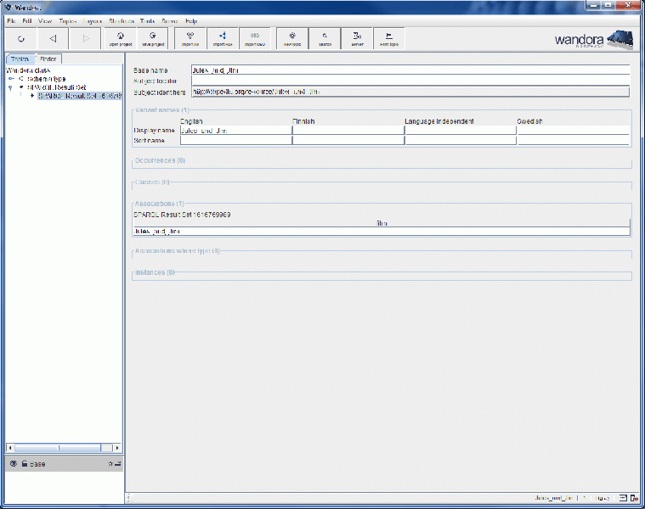Click the save project toolbar icon
The image size is (645, 509).
pos(153,38)
